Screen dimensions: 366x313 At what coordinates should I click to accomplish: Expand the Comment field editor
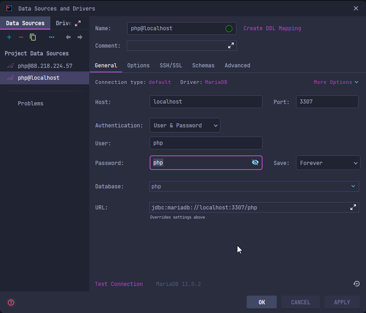tap(231, 45)
